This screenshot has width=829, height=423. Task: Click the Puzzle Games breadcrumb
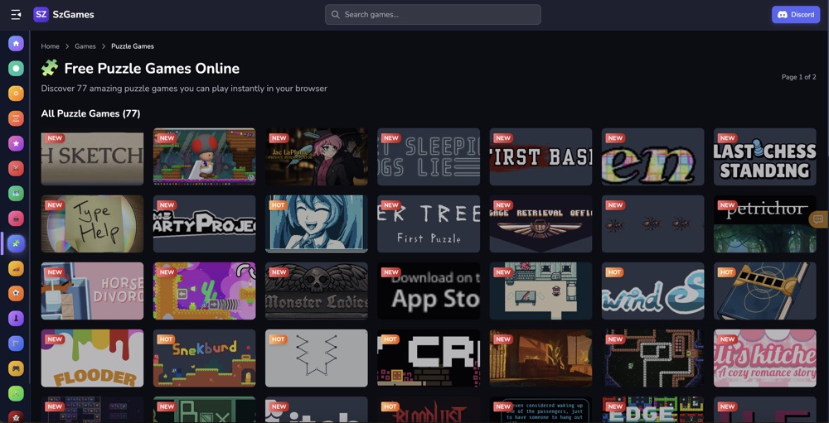(x=132, y=46)
